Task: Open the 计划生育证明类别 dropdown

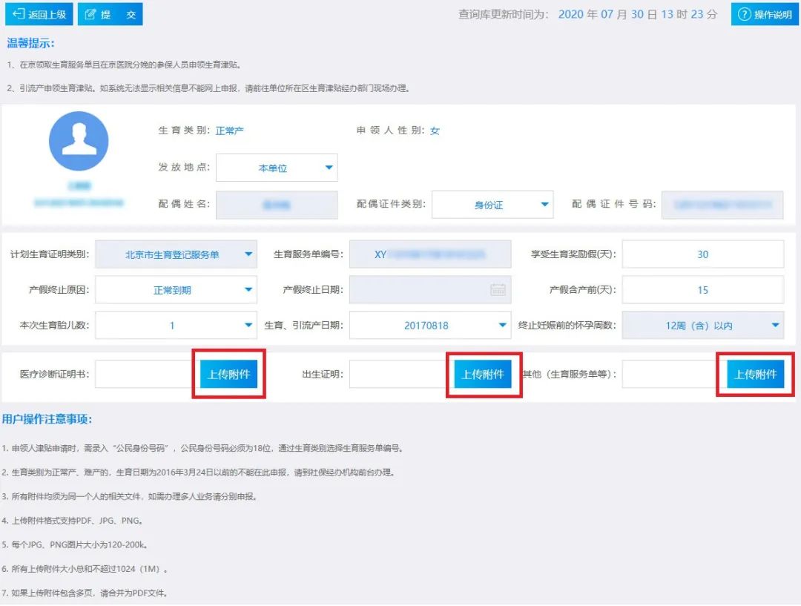Action: tap(176, 254)
